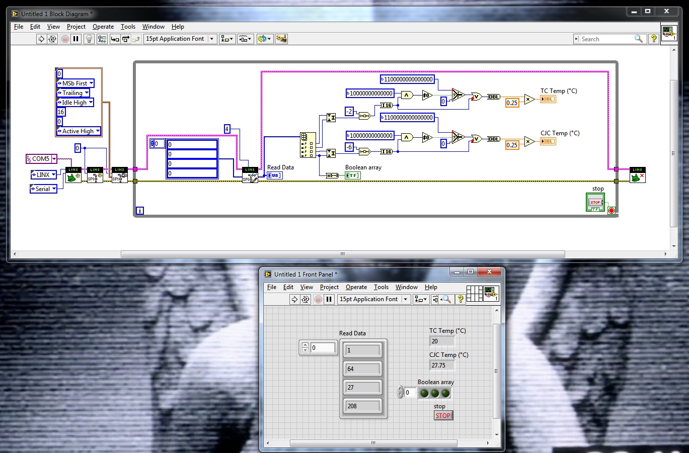
Task: Open Block Diagram Window menu
Action: [x=154, y=27]
